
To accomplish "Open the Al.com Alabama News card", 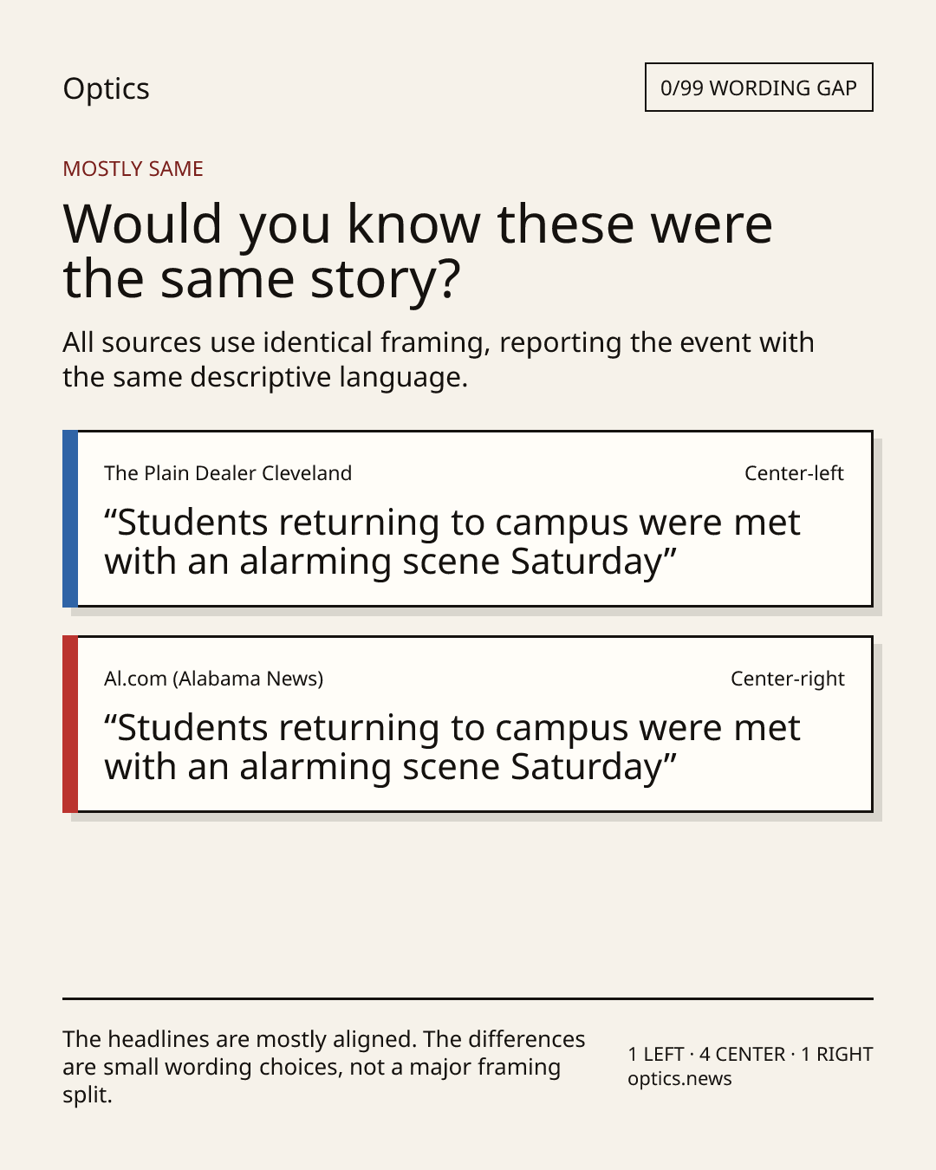I will click(x=467, y=724).
